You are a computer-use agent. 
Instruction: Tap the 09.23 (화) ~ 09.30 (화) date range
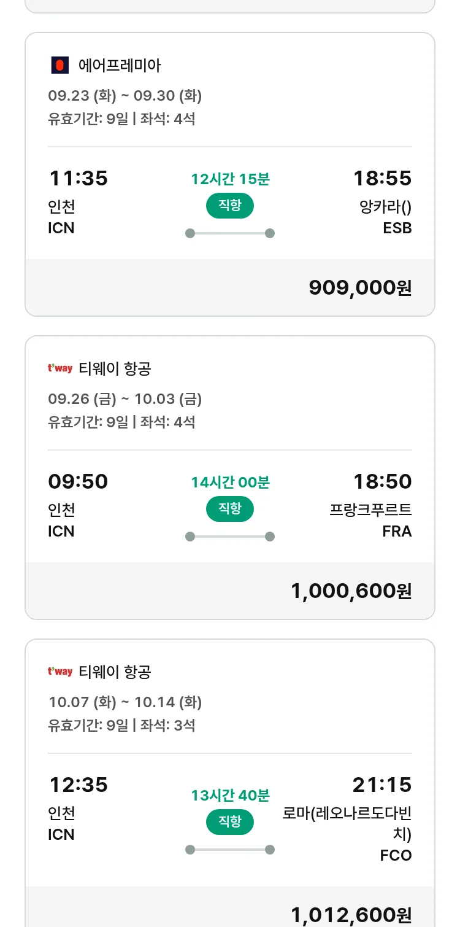(x=125, y=96)
